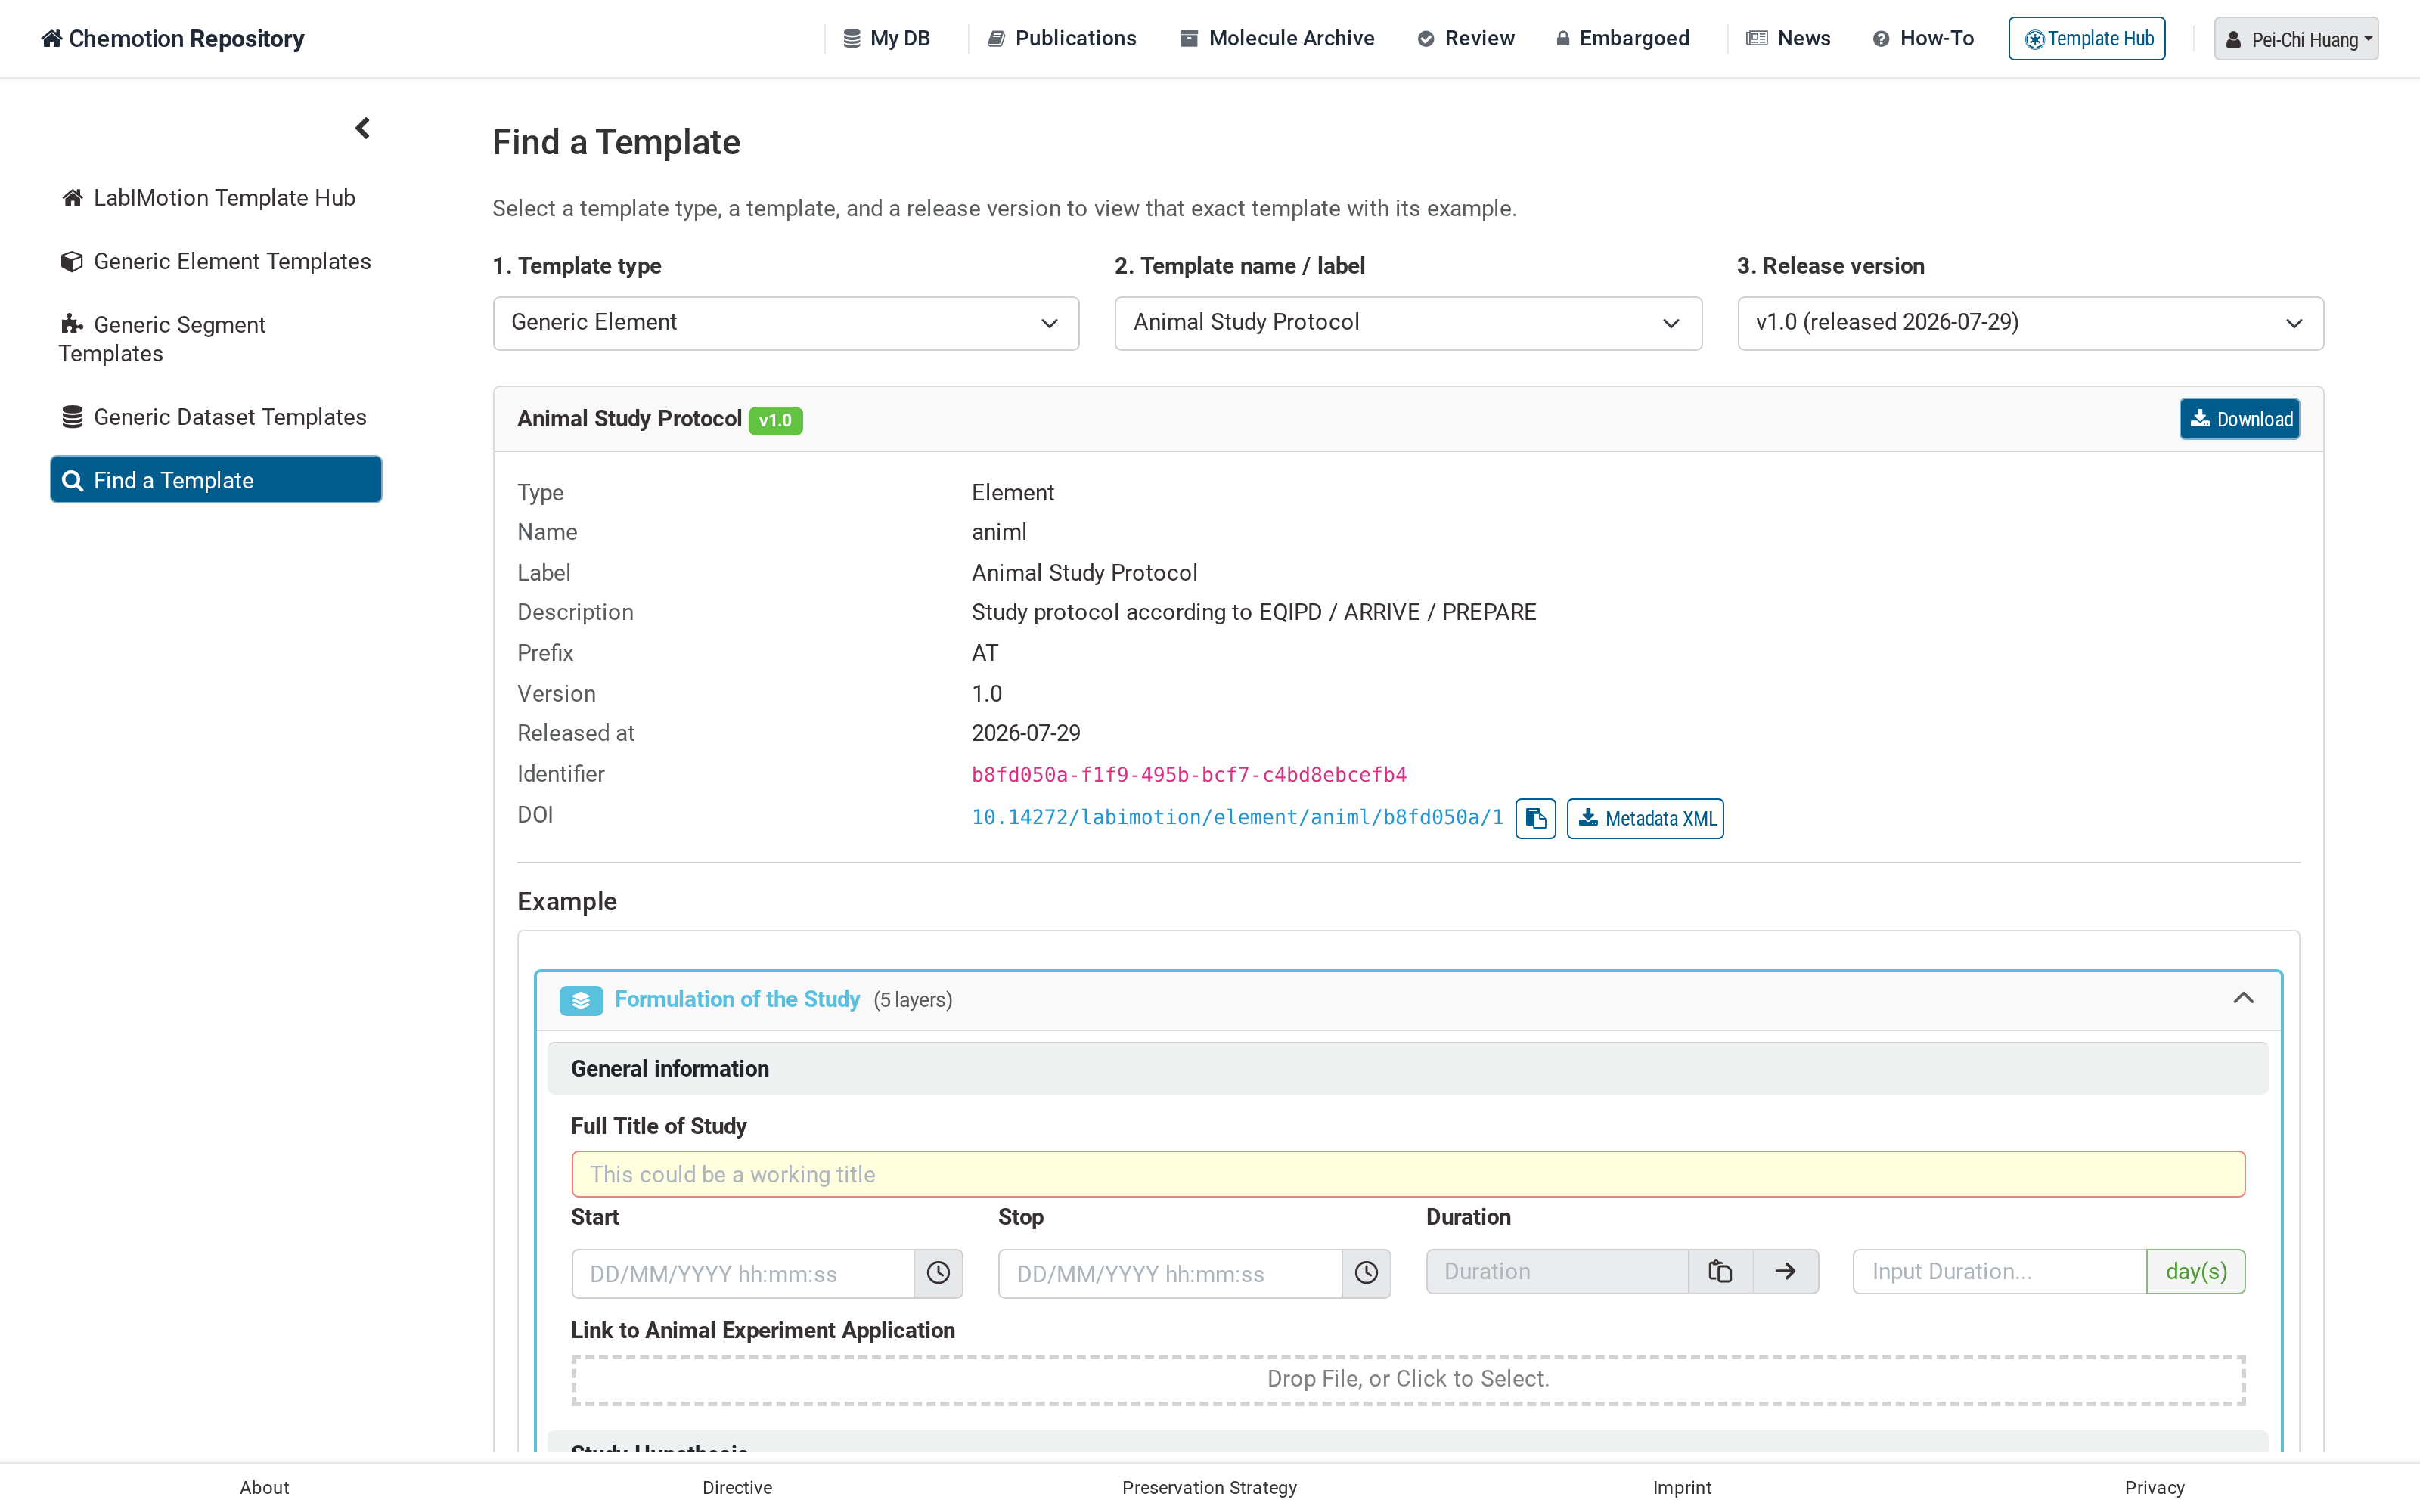Click the Duration arrow calculate icon

1785,1271
